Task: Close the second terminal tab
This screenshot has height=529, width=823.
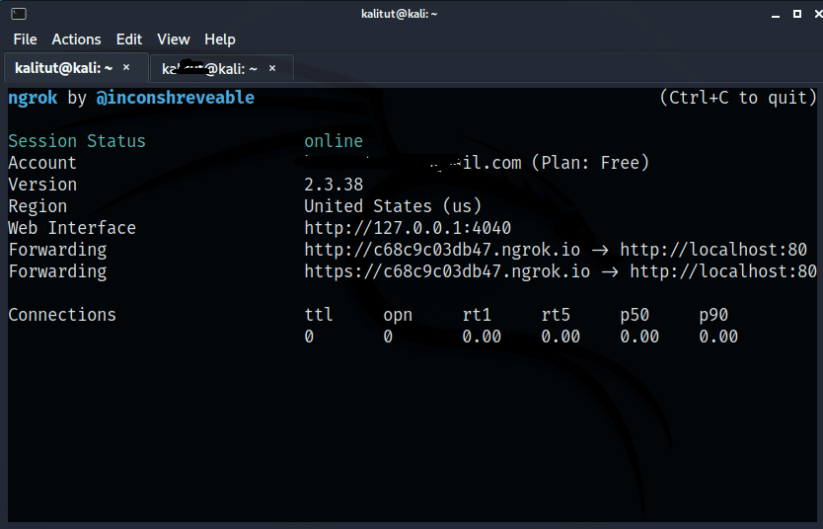Action: click(272, 68)
